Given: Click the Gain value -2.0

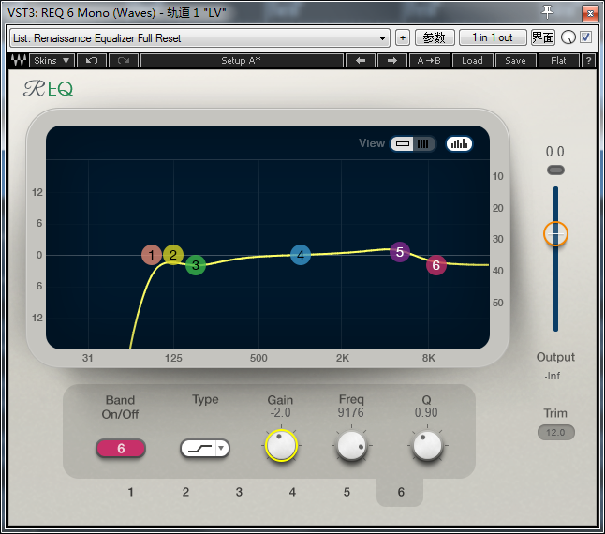Looking at the screenshot, I should [281, 412].
